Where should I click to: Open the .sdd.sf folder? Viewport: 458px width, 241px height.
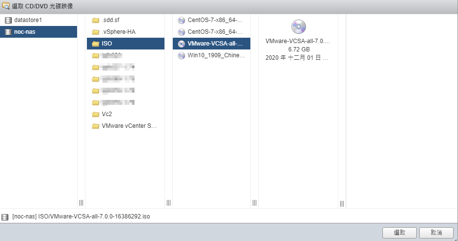126,20
